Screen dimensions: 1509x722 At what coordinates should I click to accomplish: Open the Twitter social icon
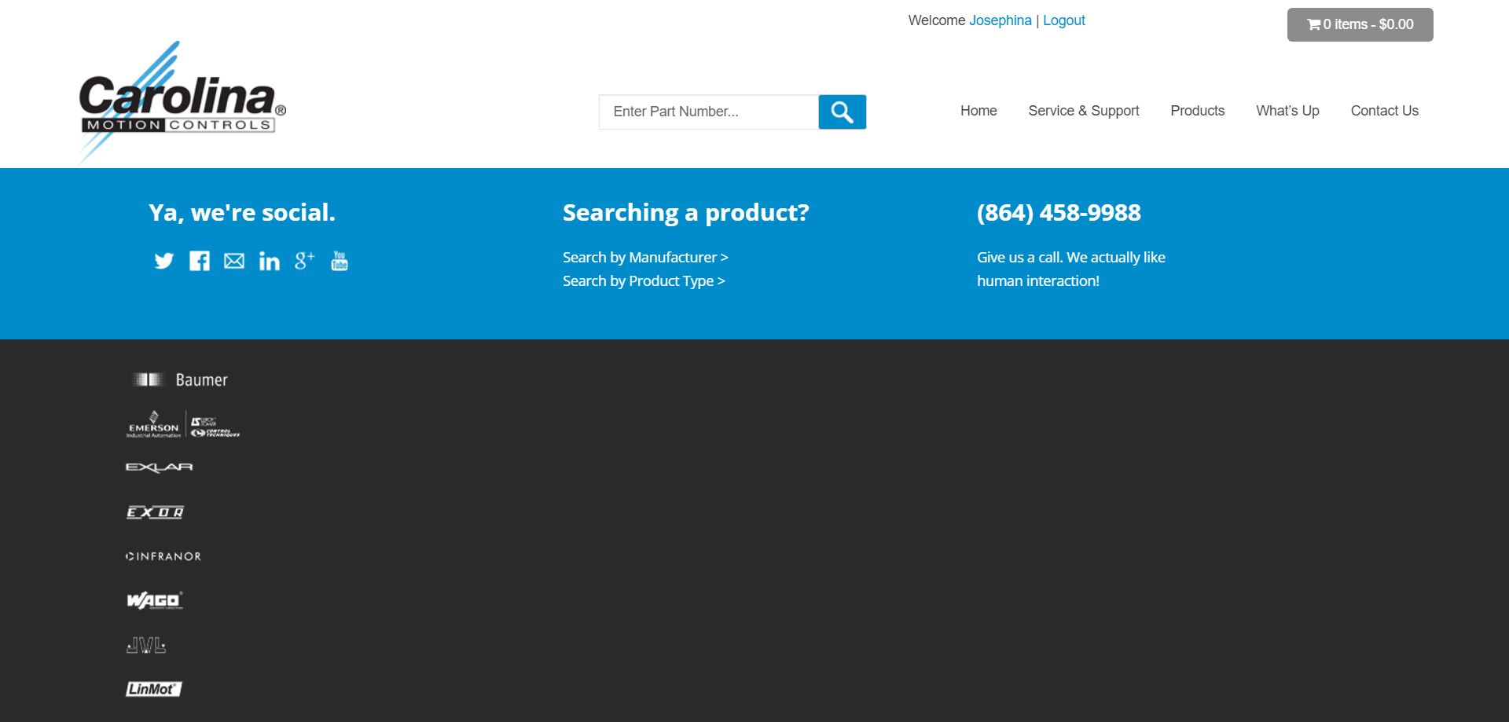pos(163,261)
